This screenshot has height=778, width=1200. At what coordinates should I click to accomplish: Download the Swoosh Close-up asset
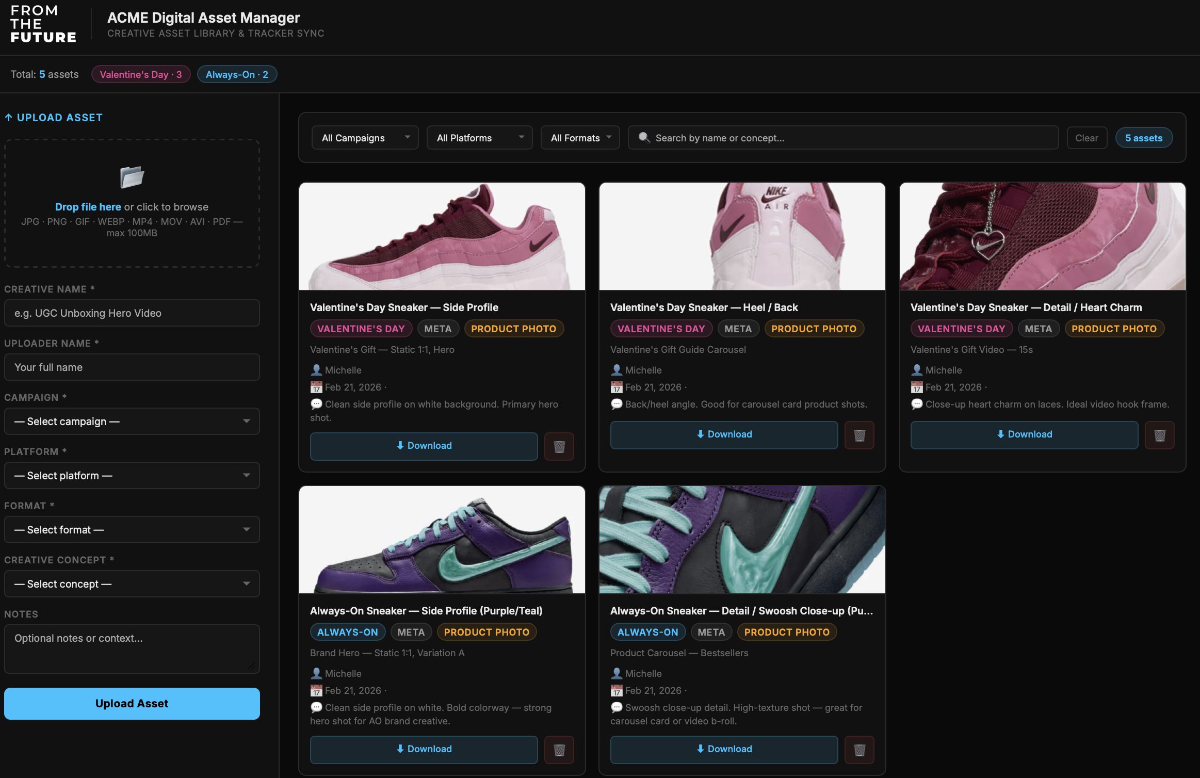pyautogui.click(x=724, y=749)
